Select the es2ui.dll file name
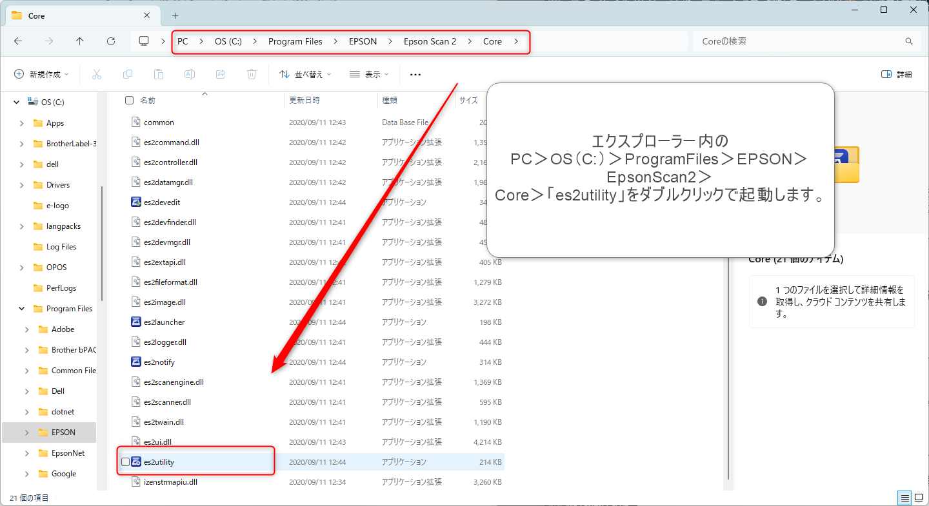Viewport: 929px width, 506px height. (158, 442)
